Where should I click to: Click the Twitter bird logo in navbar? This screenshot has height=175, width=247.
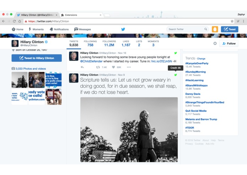point(123,29)
